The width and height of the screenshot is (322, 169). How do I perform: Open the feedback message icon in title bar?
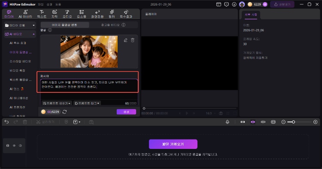point(226,4)
